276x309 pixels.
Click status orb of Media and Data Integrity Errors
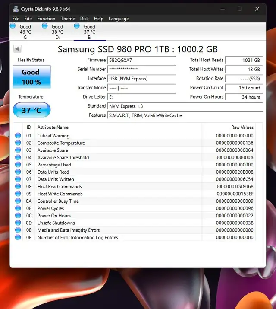[x=18, y=230]
